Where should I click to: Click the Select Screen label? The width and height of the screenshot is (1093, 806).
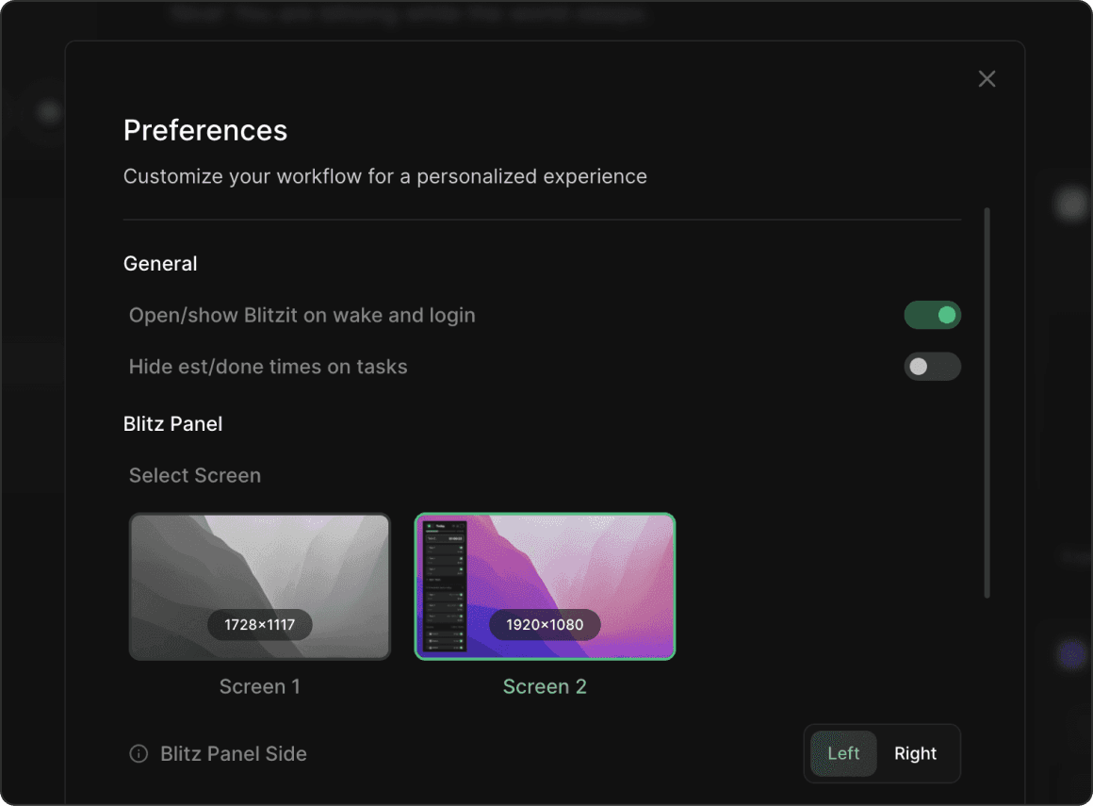point(195,475)
